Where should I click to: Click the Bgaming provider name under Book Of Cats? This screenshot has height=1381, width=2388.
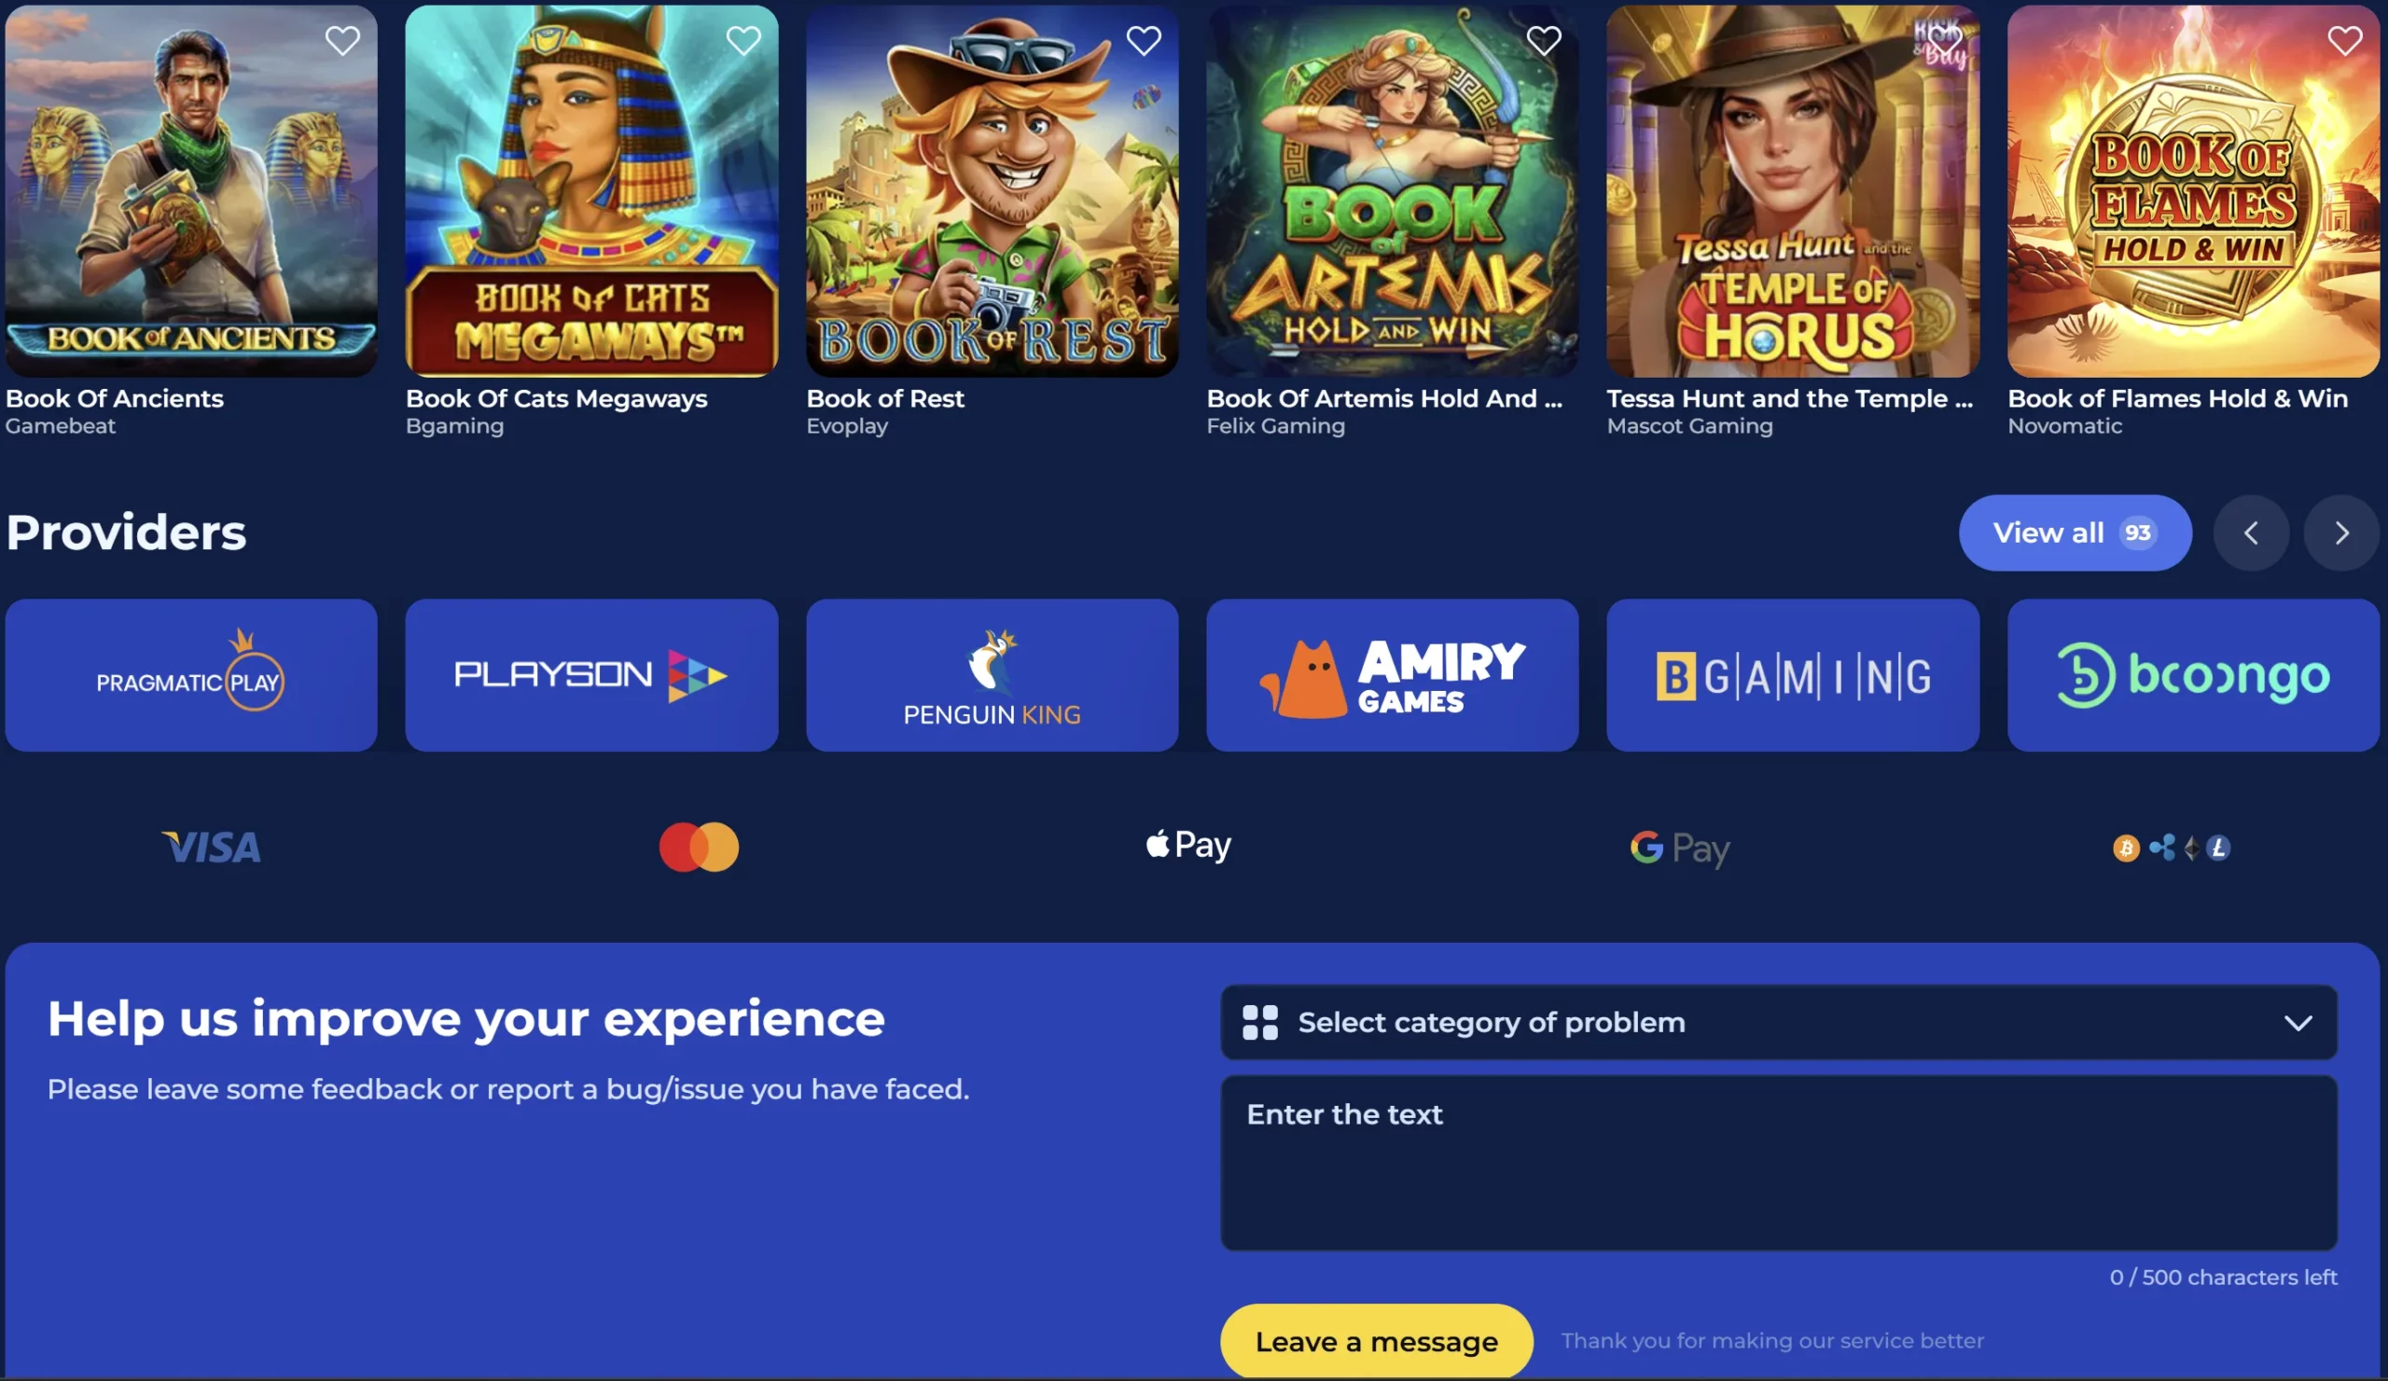[x=455, y=426]
